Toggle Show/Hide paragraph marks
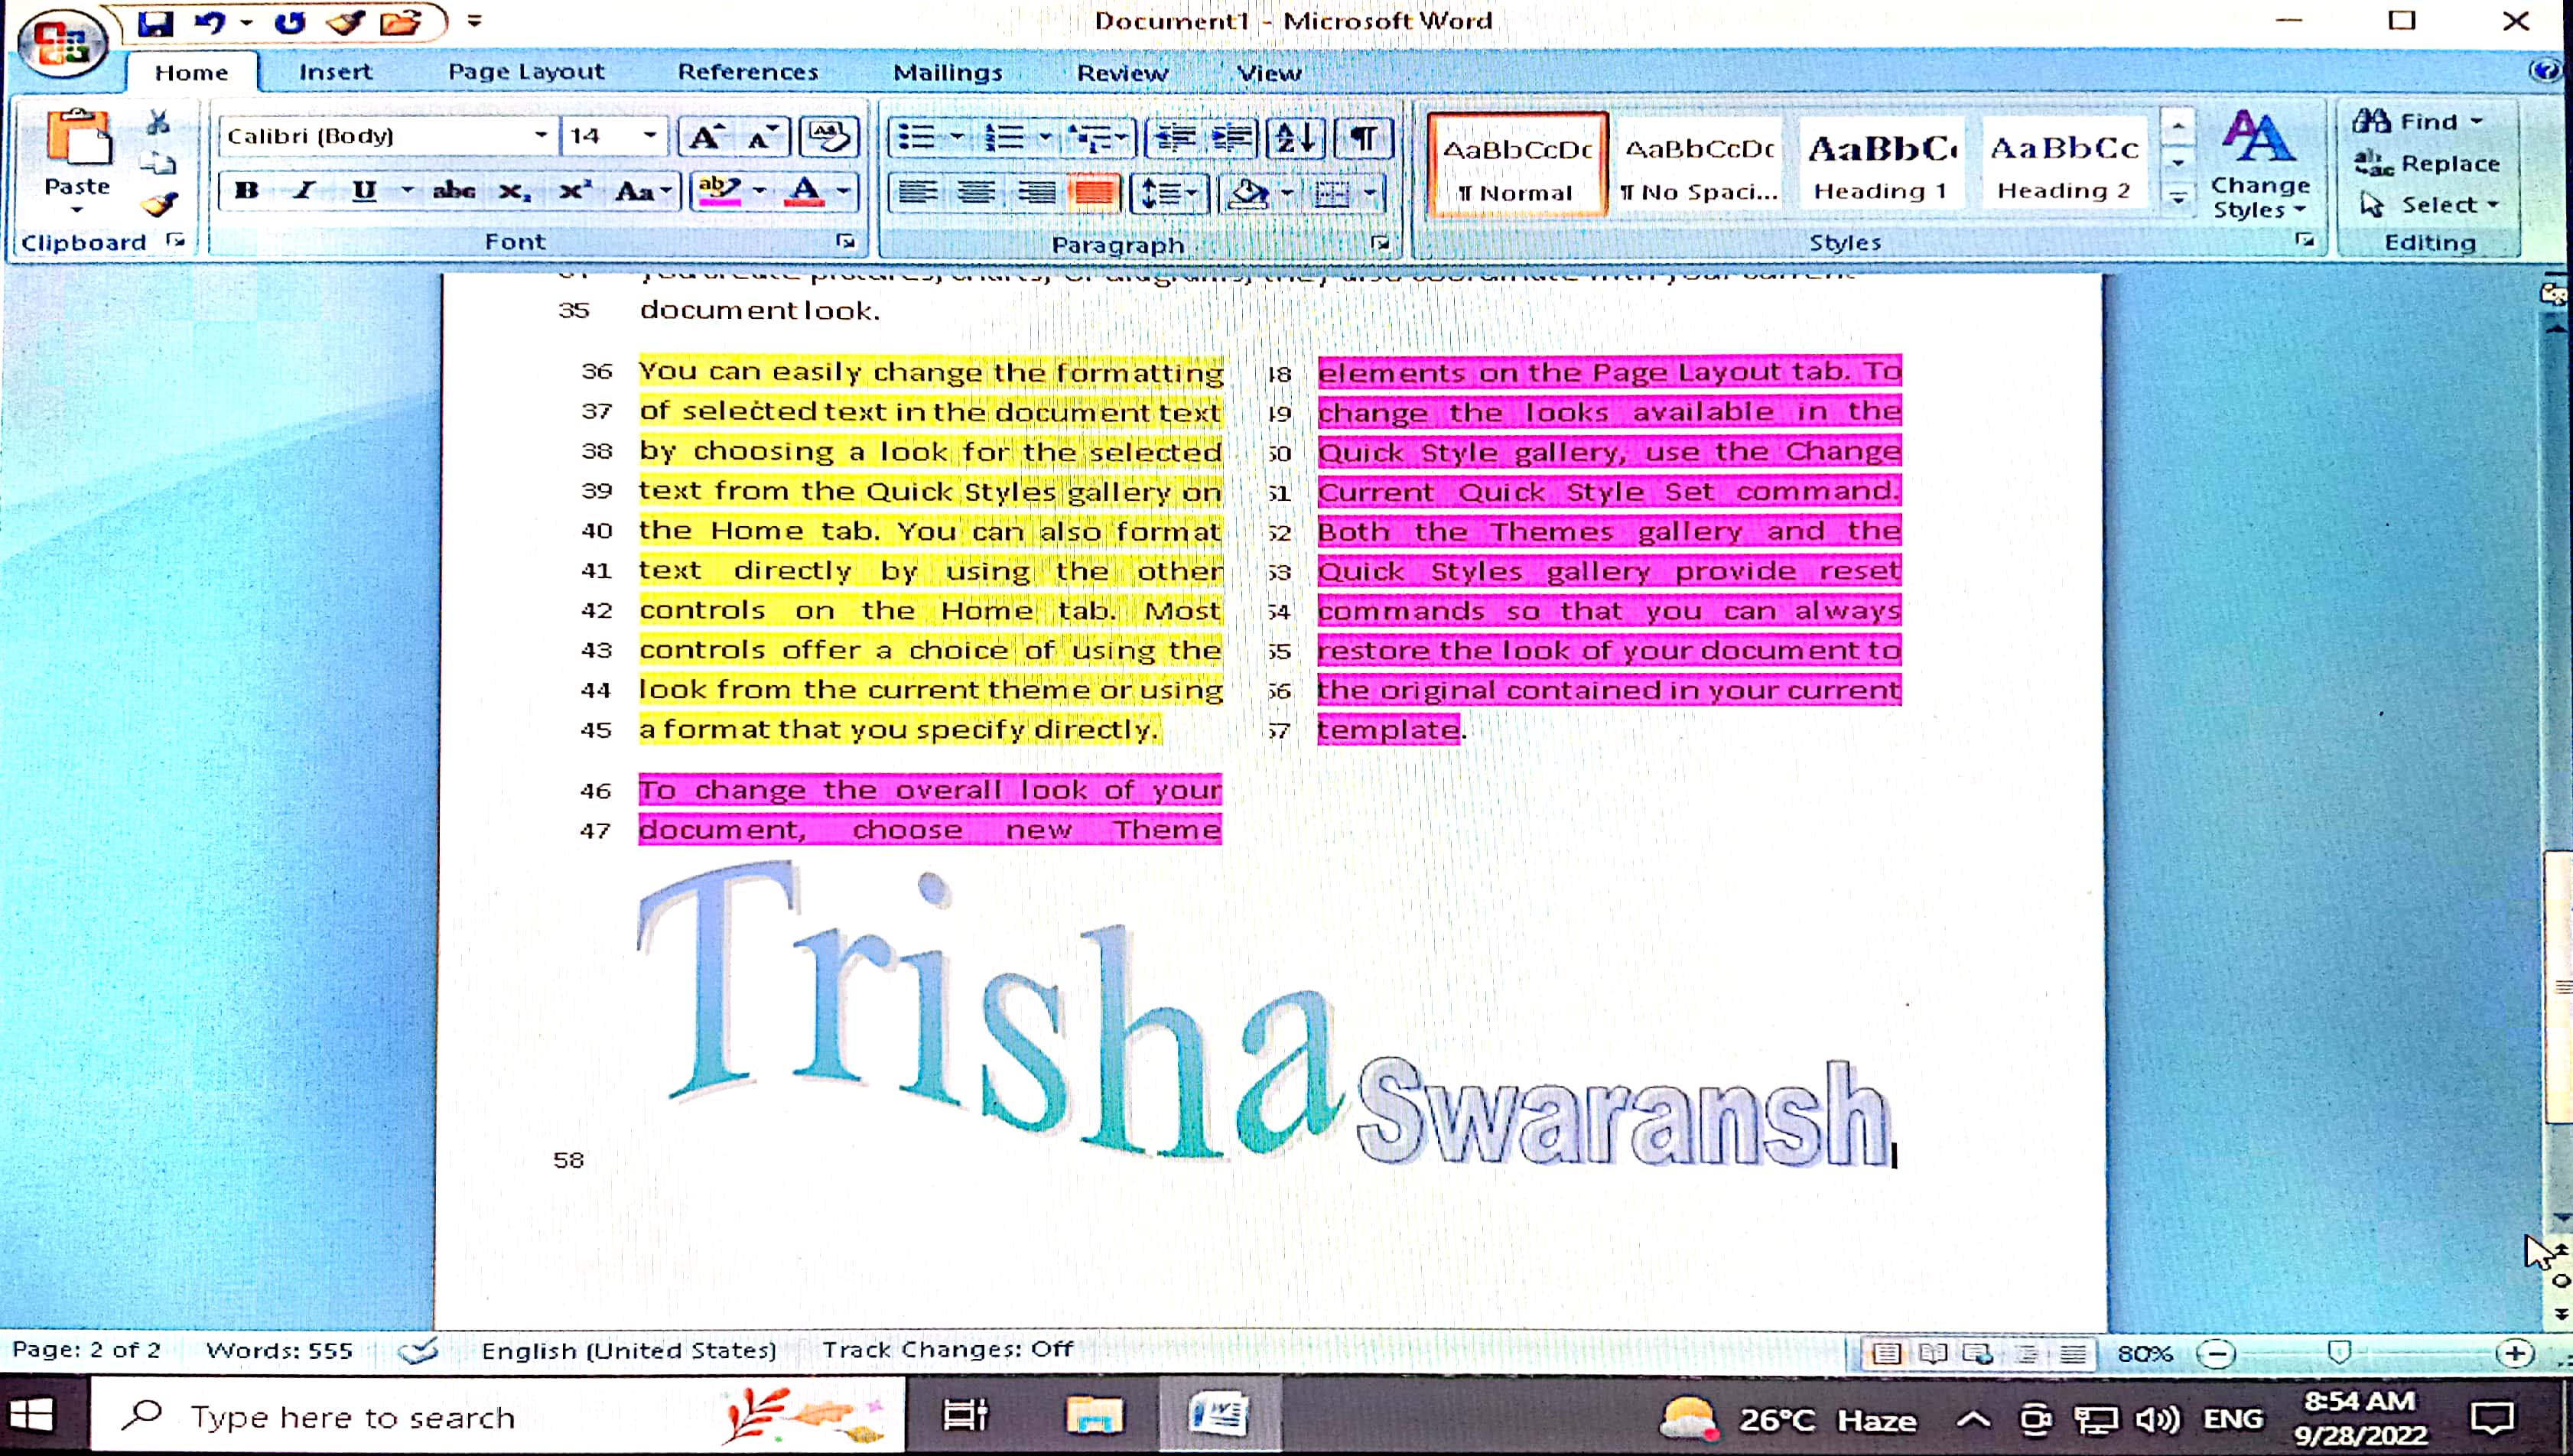The image size is (2573, 1456). (1364, 137)
